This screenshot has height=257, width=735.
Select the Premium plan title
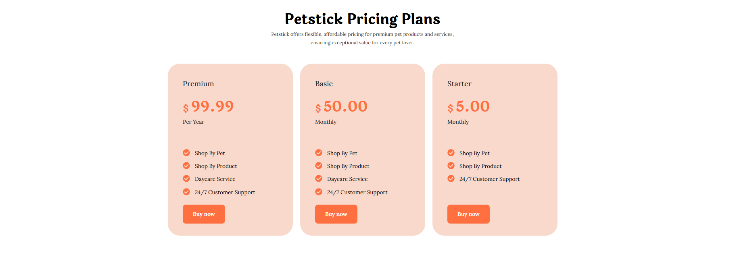click(x=198, y=84)
